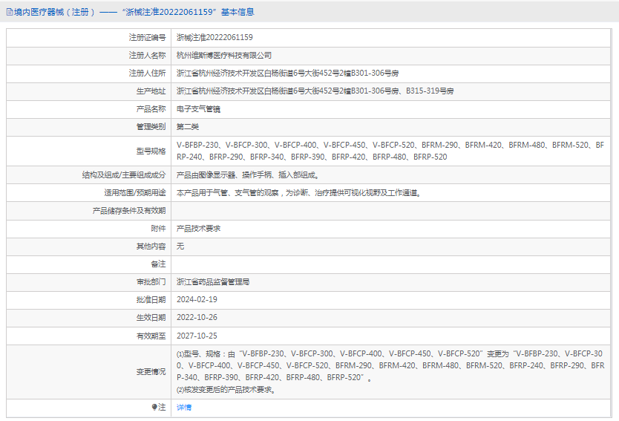Select change item (2)核发变更后的产品技术要求

click(226, 390)
